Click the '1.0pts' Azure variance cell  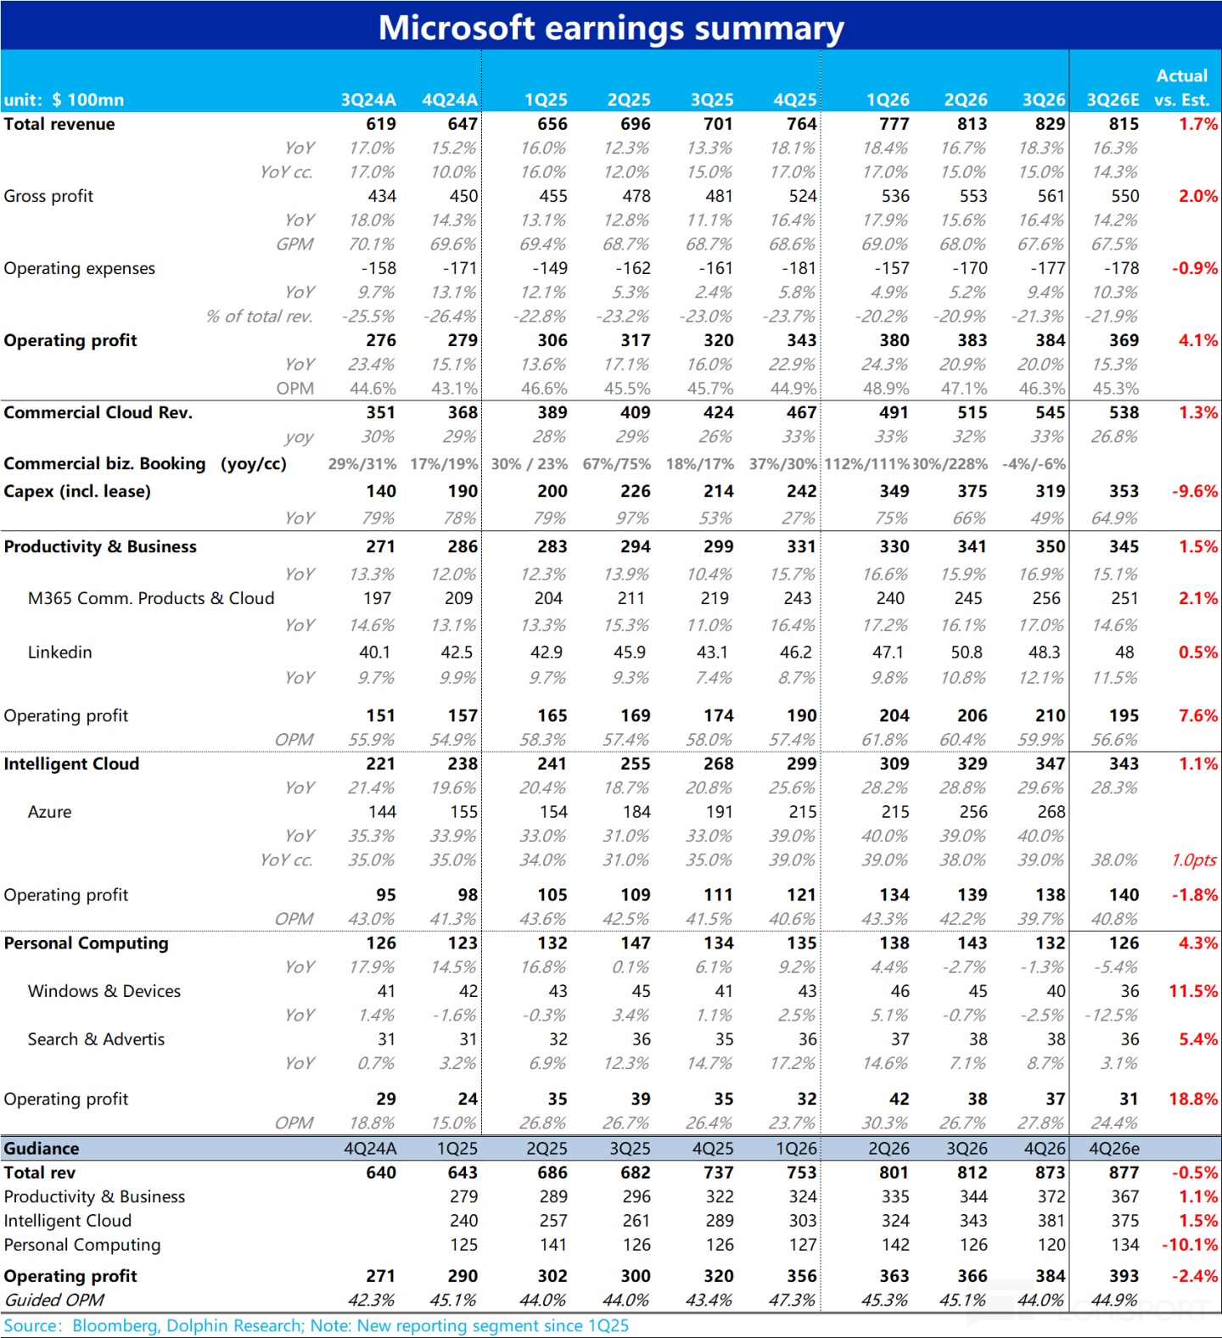pos(1193,860)
